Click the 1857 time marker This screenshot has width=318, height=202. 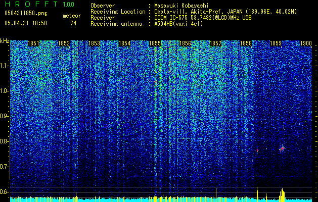(x=215, y=43)
